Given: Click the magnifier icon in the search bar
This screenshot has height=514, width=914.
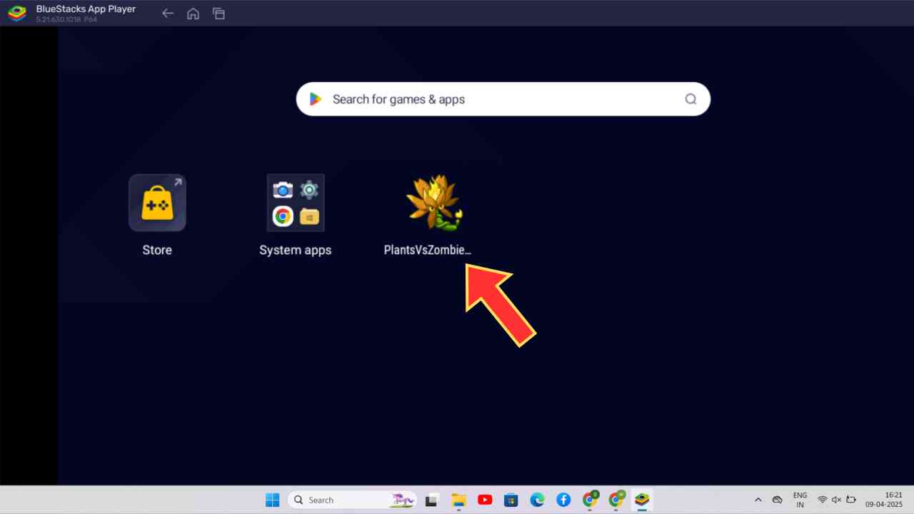Looking at the screenshot, I should pyautogui.click(x=690, y=99).
